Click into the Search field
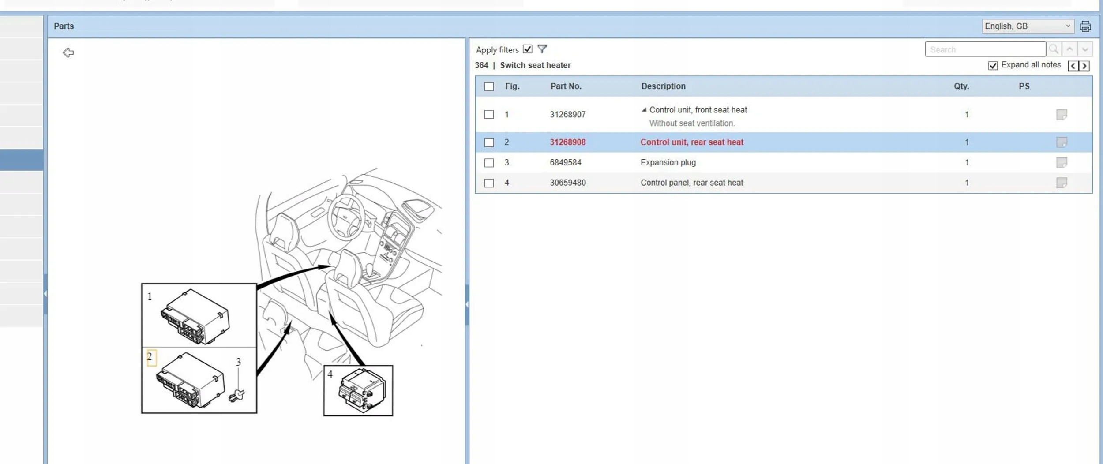Viewport: 1103px width, 464px height. coord(985,49)
